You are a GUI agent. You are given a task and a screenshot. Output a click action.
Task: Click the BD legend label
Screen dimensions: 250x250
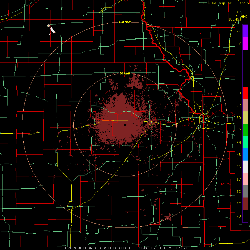pos(238,118)
